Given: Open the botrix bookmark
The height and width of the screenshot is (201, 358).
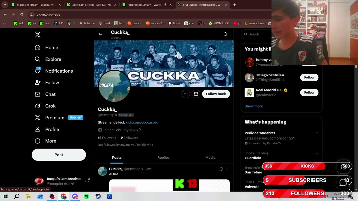Looking at the screenshot, I should click(x=174, y=23).
